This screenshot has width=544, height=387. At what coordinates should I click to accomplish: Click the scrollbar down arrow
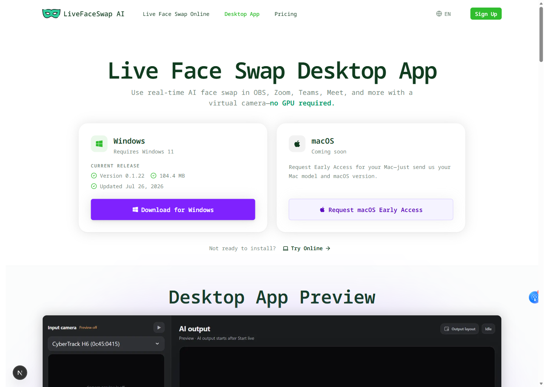point(541,384)
